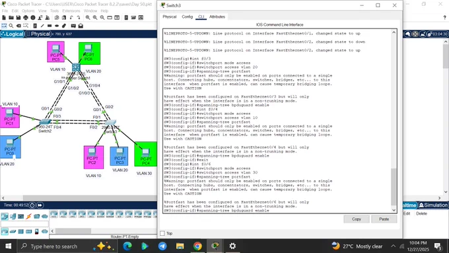Open Microsoft Edge from taskbar
The width and height of the screenshot is (449, 253).
click(127, 246)
